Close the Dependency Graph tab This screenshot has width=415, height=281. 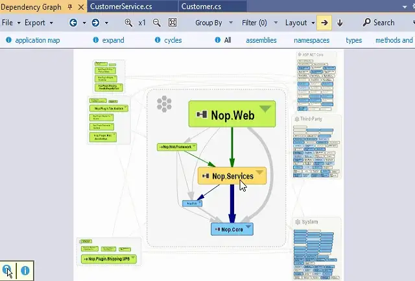click(x=80, y=6)
